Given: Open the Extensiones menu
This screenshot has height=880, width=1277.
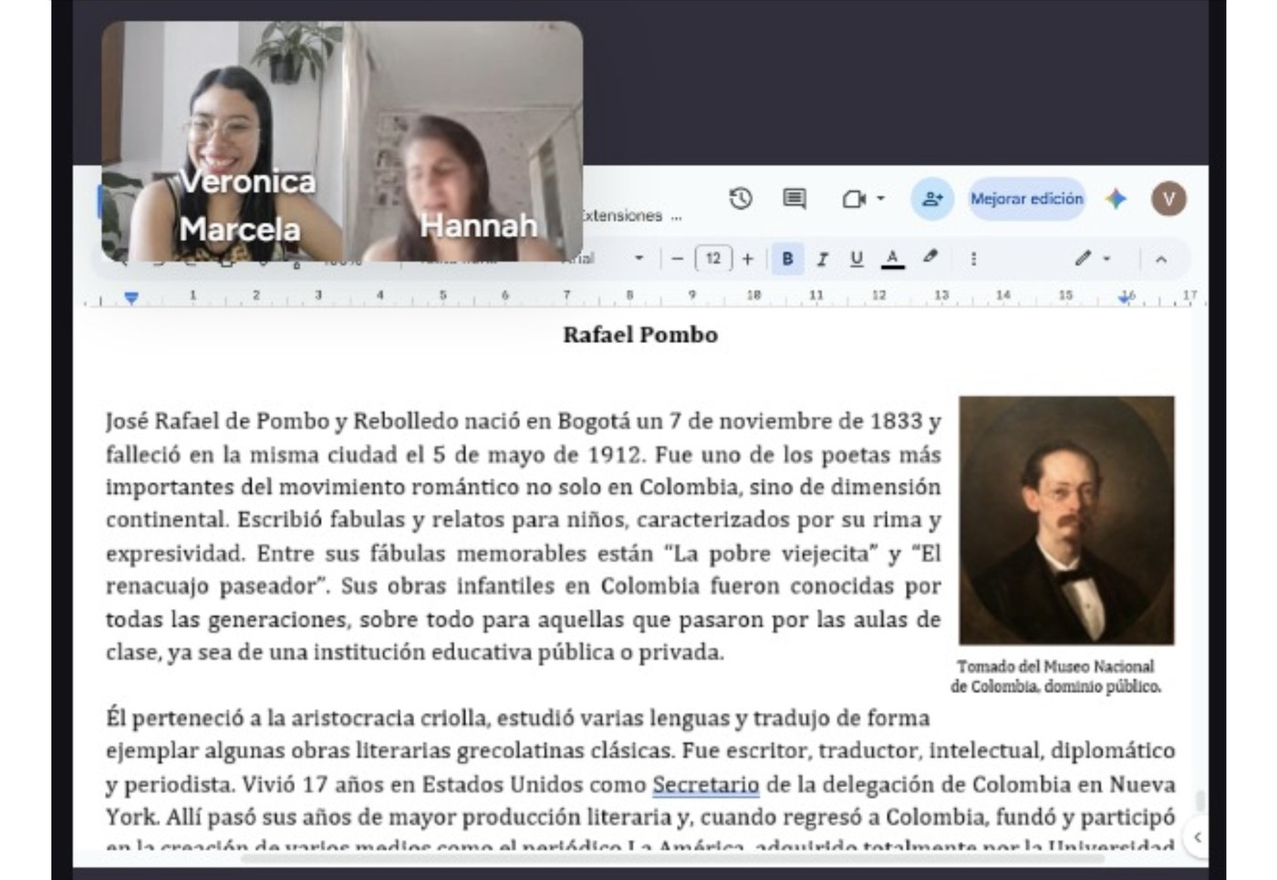Looking at the screenshot, I should pyautogui.click(x=622, y=216).
